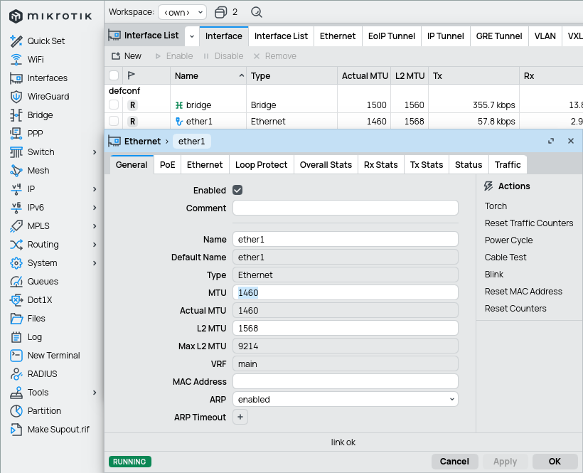
Task: Open the Queues sidebar item
Action: [x=43, y=282]
